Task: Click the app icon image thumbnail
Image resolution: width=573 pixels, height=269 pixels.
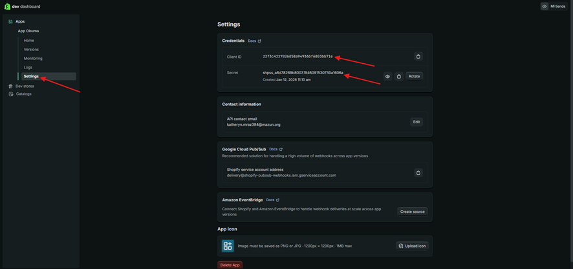Action: (x=228, y=246)
